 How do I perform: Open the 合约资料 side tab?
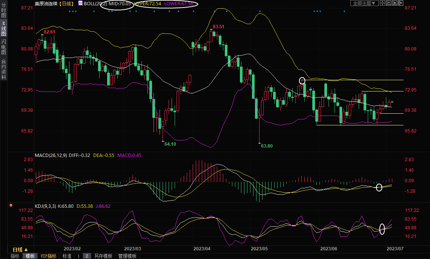[x=3, y=69]
